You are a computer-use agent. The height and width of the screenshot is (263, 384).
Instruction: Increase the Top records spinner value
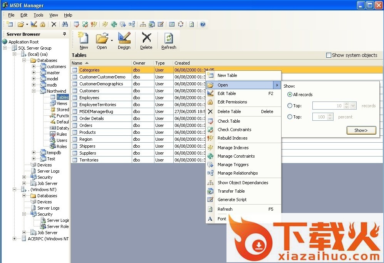347,104
